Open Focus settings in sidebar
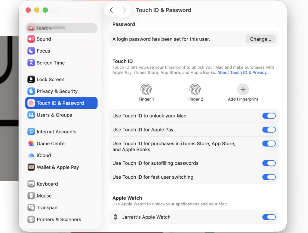The width and height of the screenshot is (308, 233). point(43,51)
